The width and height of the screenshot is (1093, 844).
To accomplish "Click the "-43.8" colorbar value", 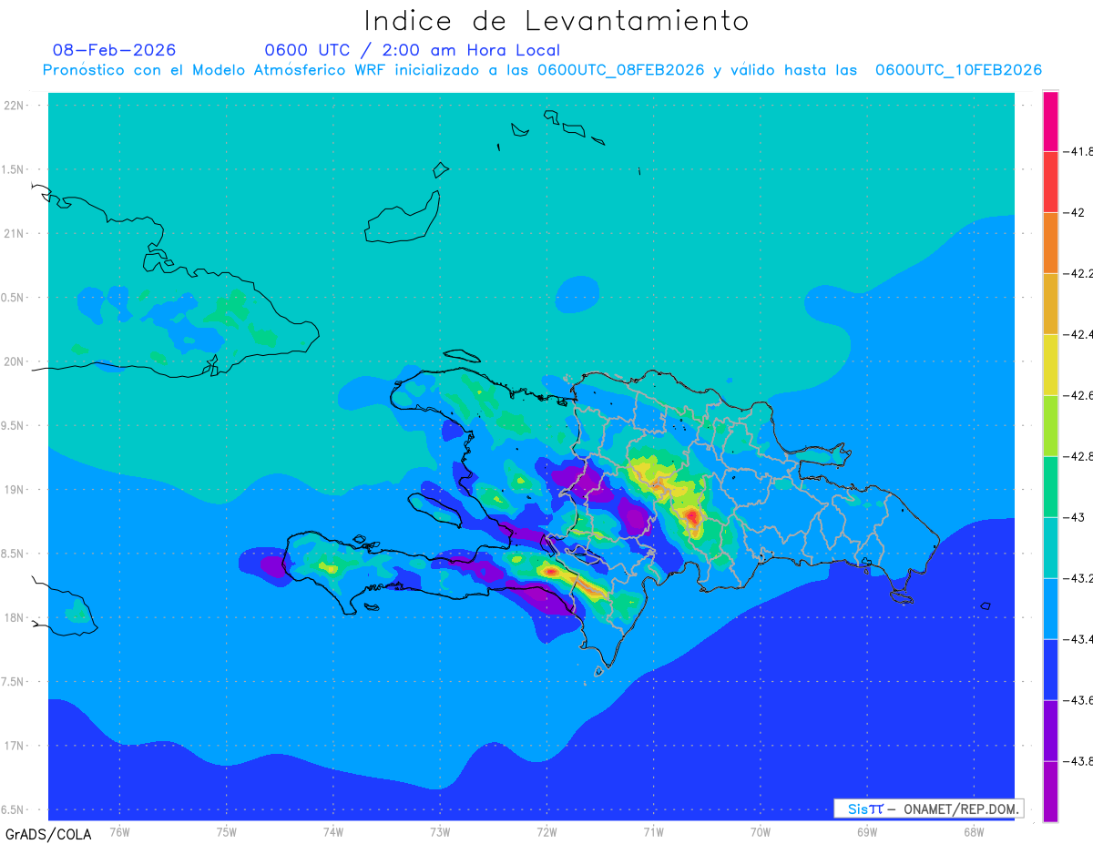I will [x=1078, y=761].
